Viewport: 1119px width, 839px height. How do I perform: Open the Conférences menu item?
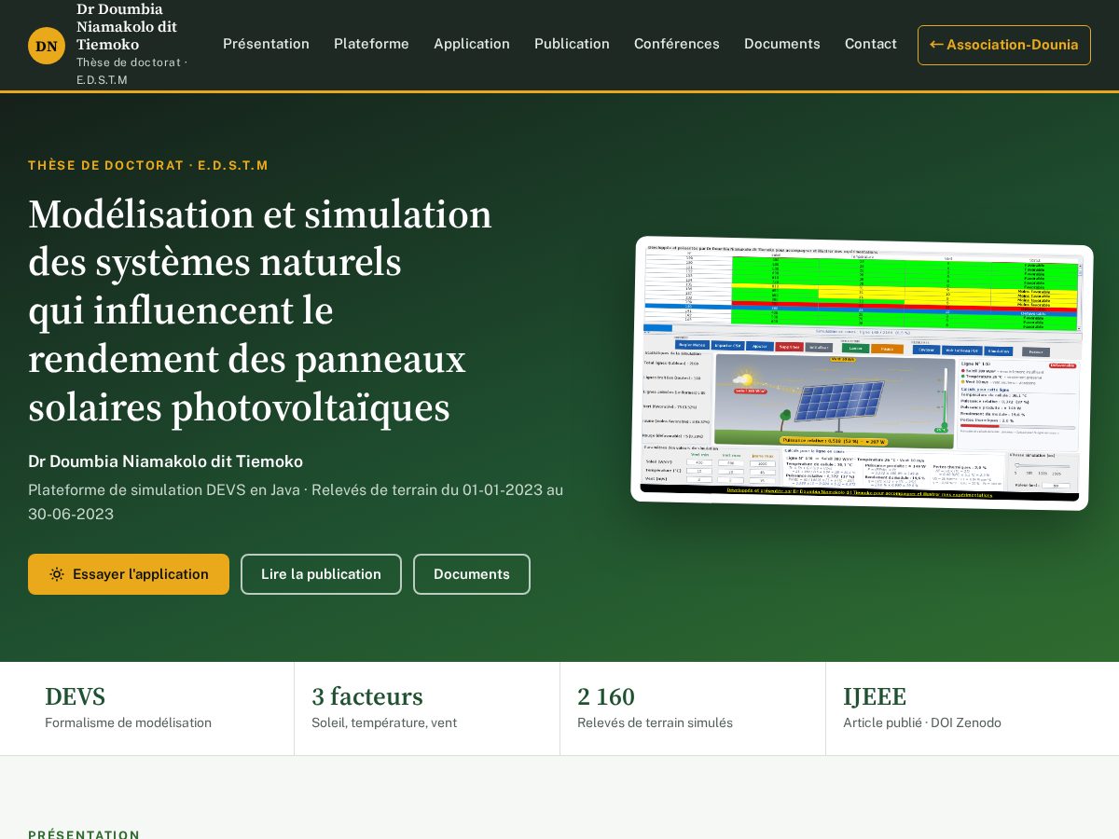[677, 44]
